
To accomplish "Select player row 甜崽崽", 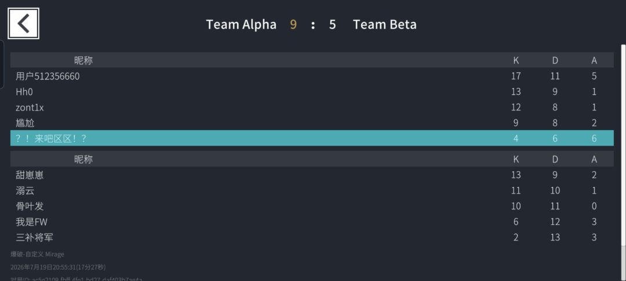I will coord(312,175).
